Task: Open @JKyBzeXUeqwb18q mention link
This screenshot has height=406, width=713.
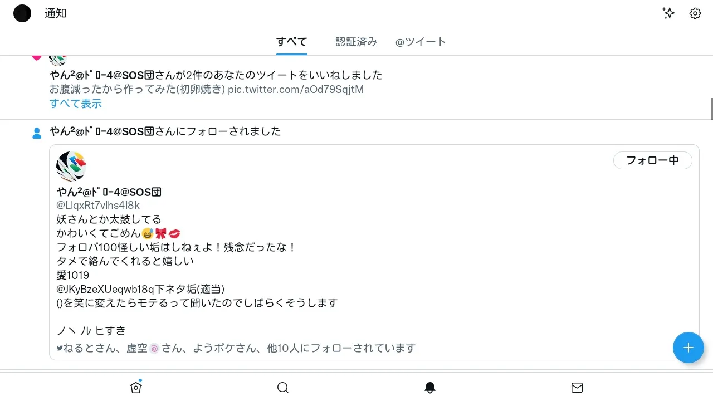Action: [x=106, y=289]
